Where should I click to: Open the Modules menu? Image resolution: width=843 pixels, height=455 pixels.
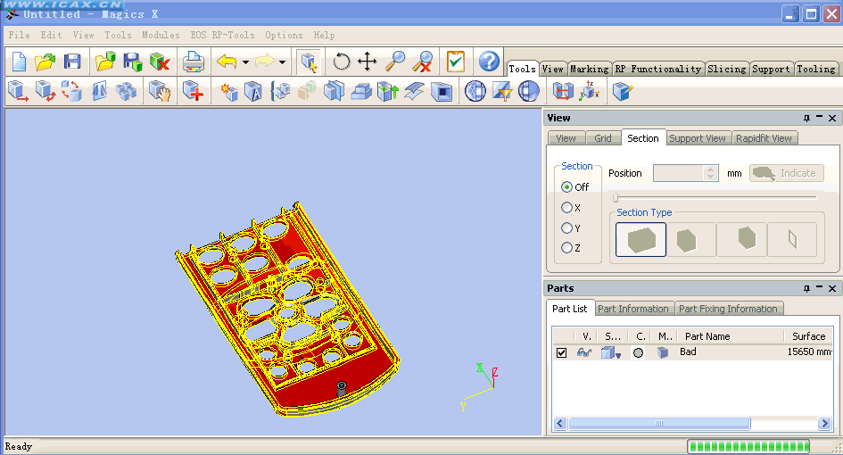(x=161, y=35)
